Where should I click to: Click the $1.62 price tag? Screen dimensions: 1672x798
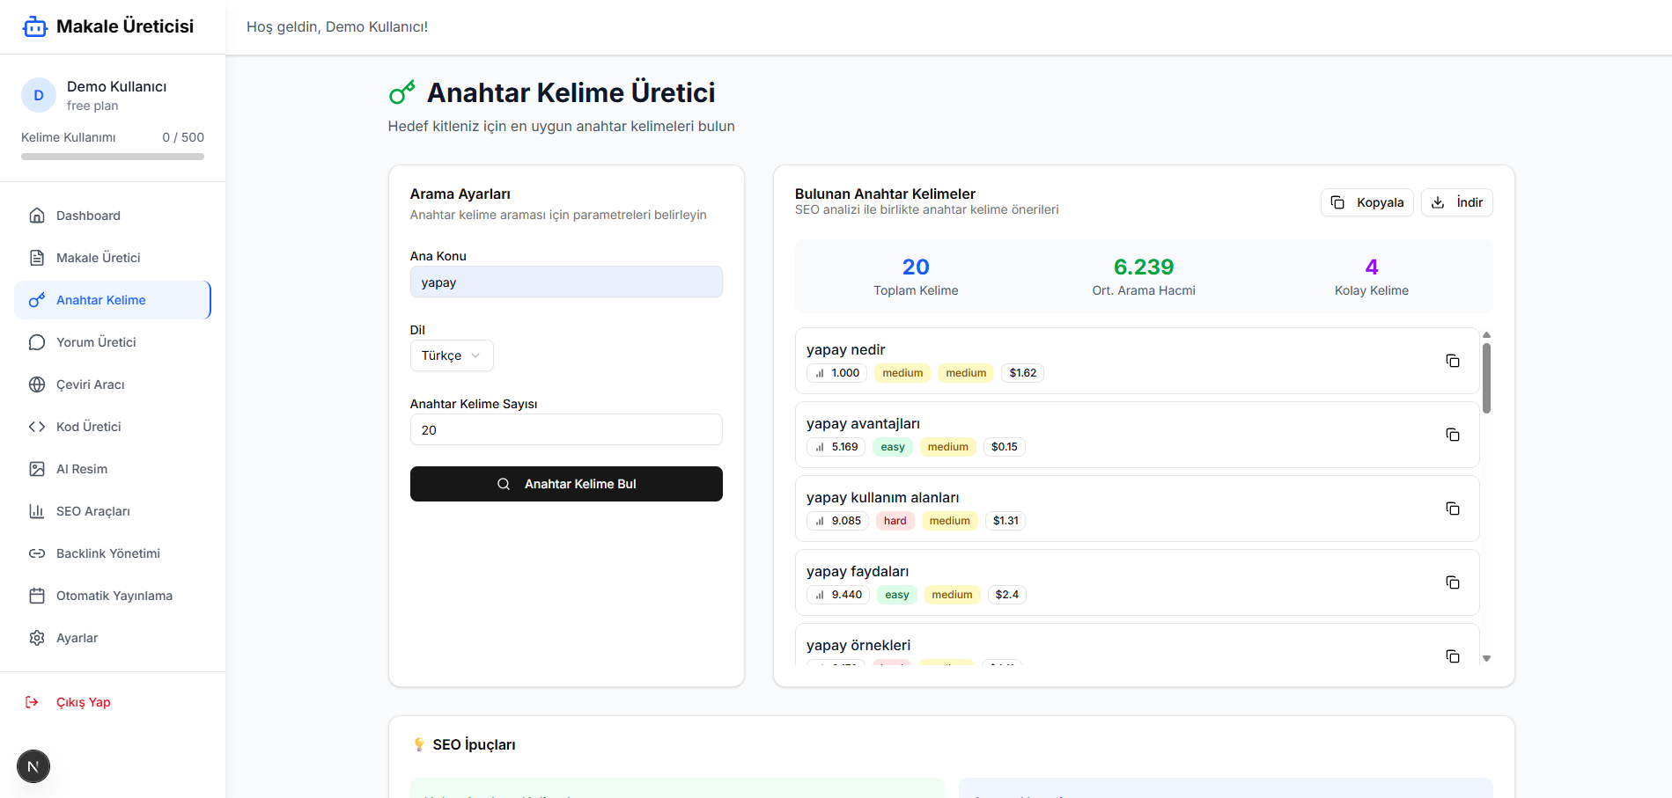[1023, 373]
